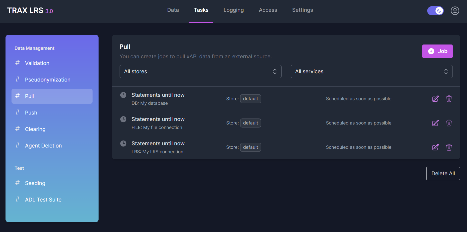Click clock status icon of LRS job
467x232 pixels.
point(123,143)
